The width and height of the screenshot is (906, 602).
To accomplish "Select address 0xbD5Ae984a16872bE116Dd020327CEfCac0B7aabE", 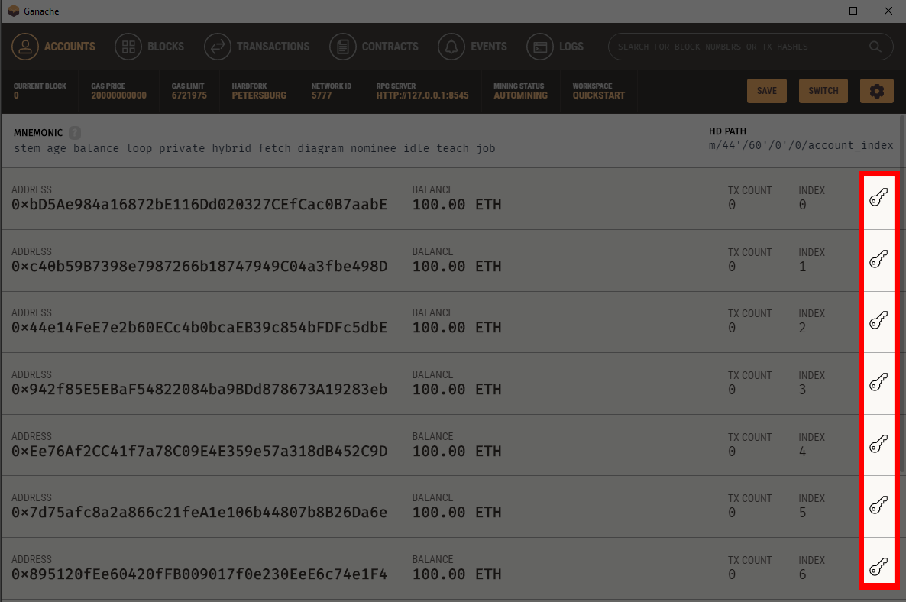I will click(x=199, y=205).
